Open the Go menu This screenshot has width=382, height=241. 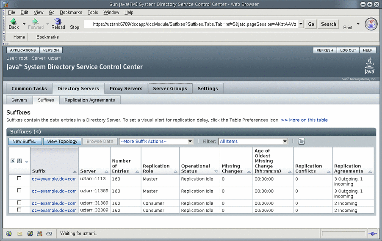point(51,12)
